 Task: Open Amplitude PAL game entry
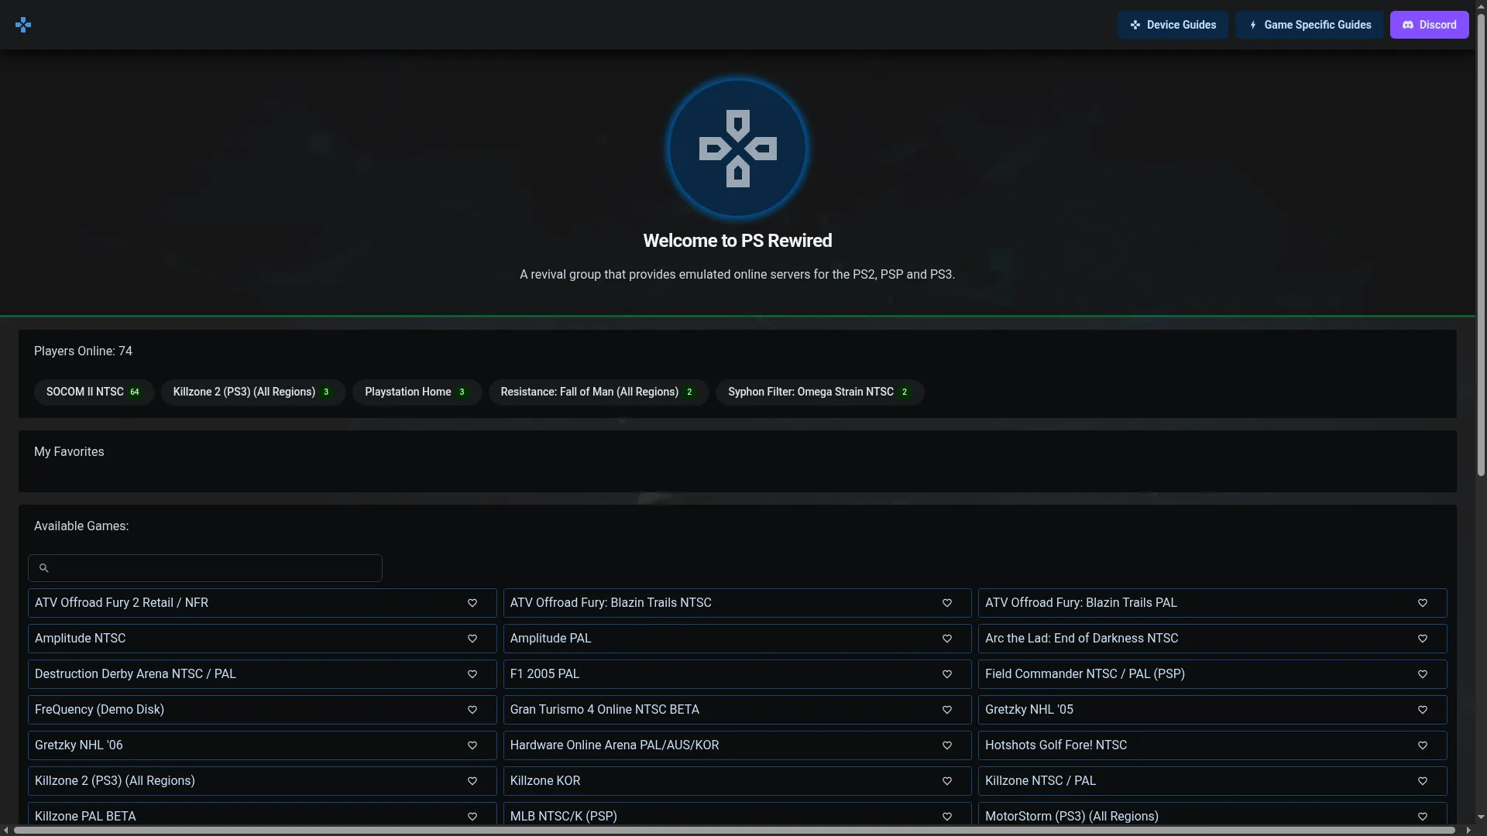point(737,639)
